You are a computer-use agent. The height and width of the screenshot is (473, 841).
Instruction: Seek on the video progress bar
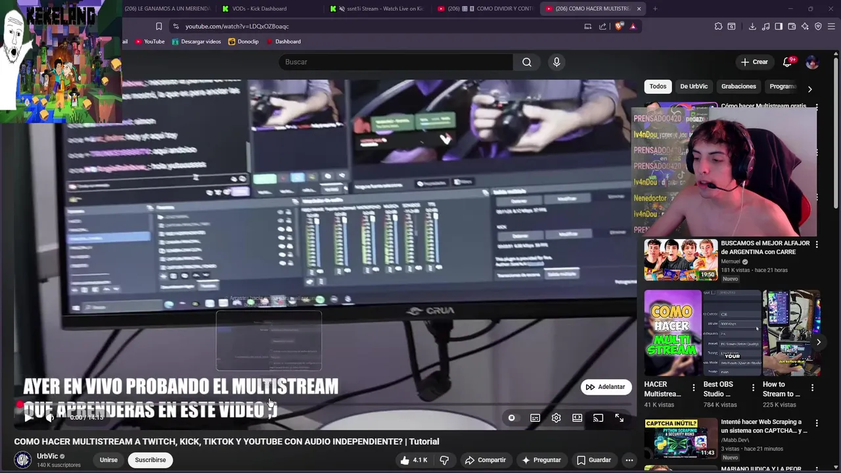(325, 403)
